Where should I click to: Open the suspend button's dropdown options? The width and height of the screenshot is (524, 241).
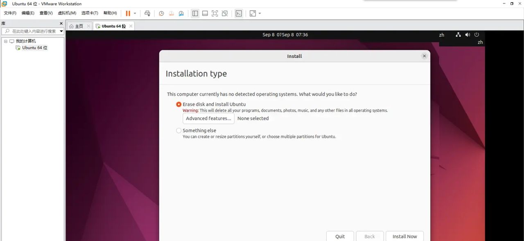point(135,13)
